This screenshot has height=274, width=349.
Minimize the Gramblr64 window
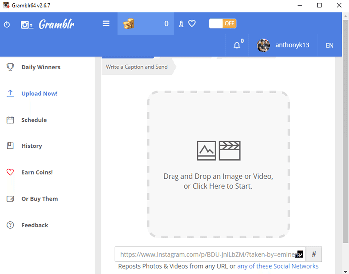point(300,5)
